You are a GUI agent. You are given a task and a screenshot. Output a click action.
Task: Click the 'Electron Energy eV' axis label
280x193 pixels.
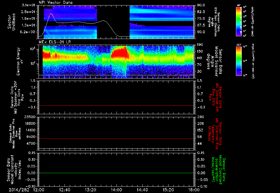[x=20, y=61]
